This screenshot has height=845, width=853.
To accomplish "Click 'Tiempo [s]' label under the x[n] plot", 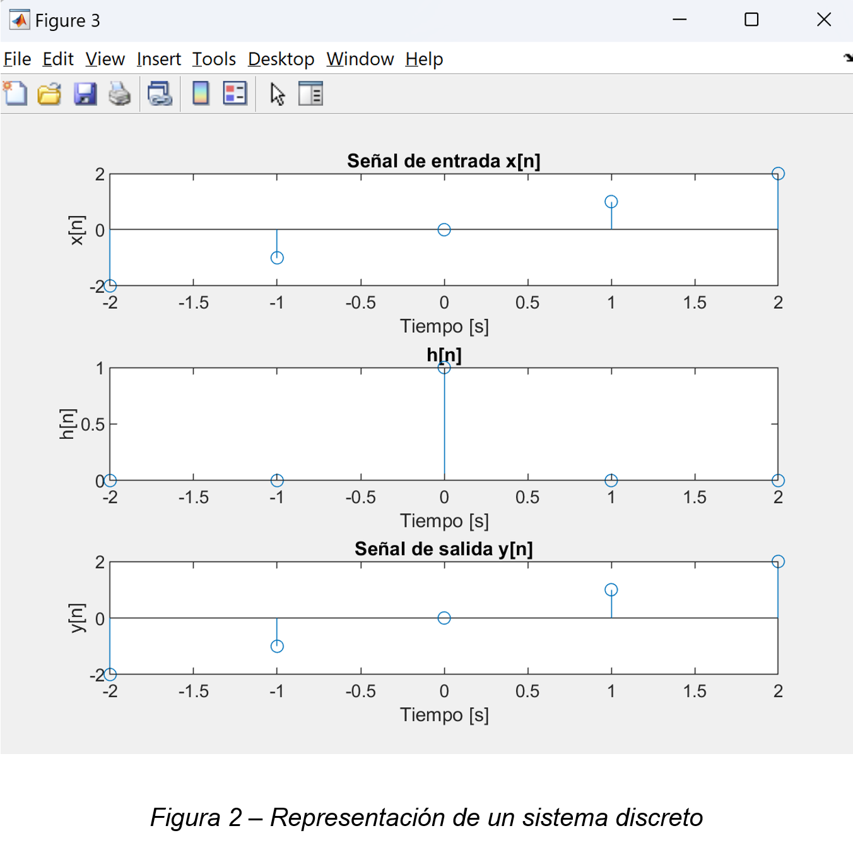I will pos(444,326).
